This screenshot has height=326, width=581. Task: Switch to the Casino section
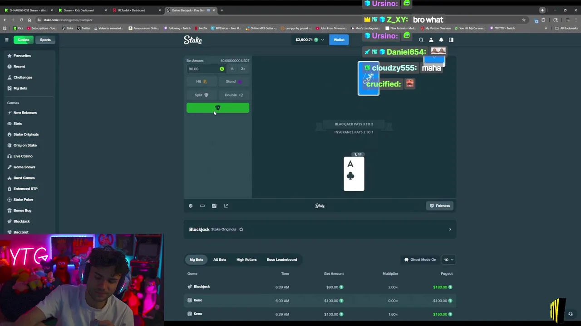coord(24,40)
